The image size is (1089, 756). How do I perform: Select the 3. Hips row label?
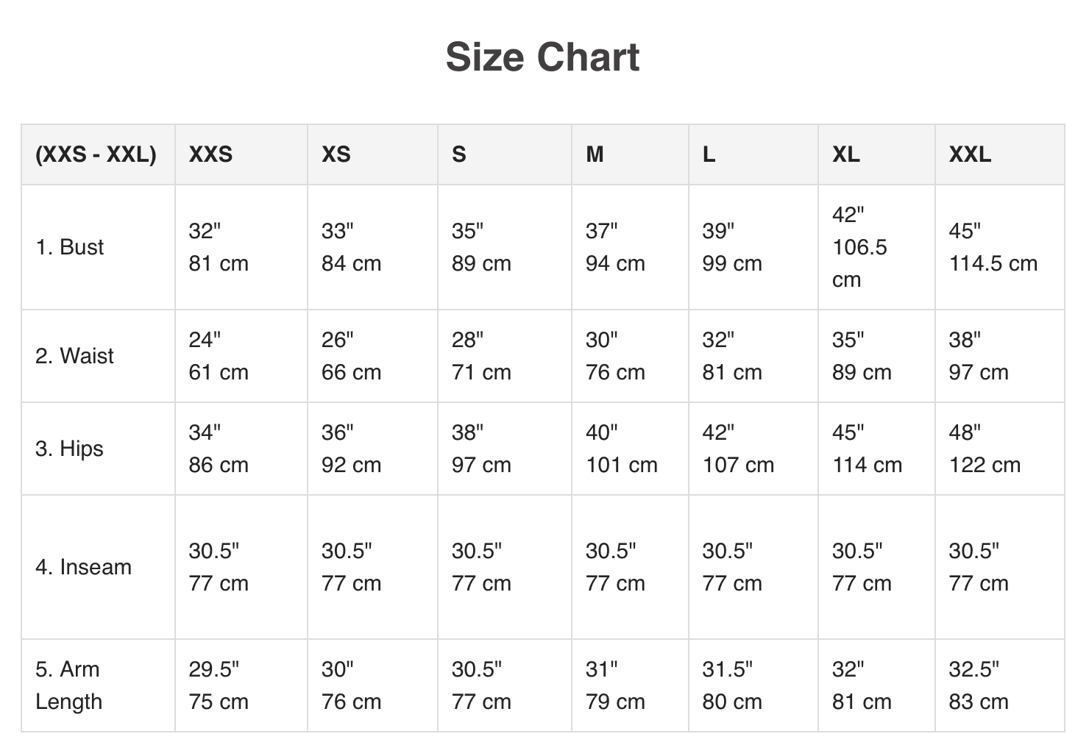coord(69,449)
